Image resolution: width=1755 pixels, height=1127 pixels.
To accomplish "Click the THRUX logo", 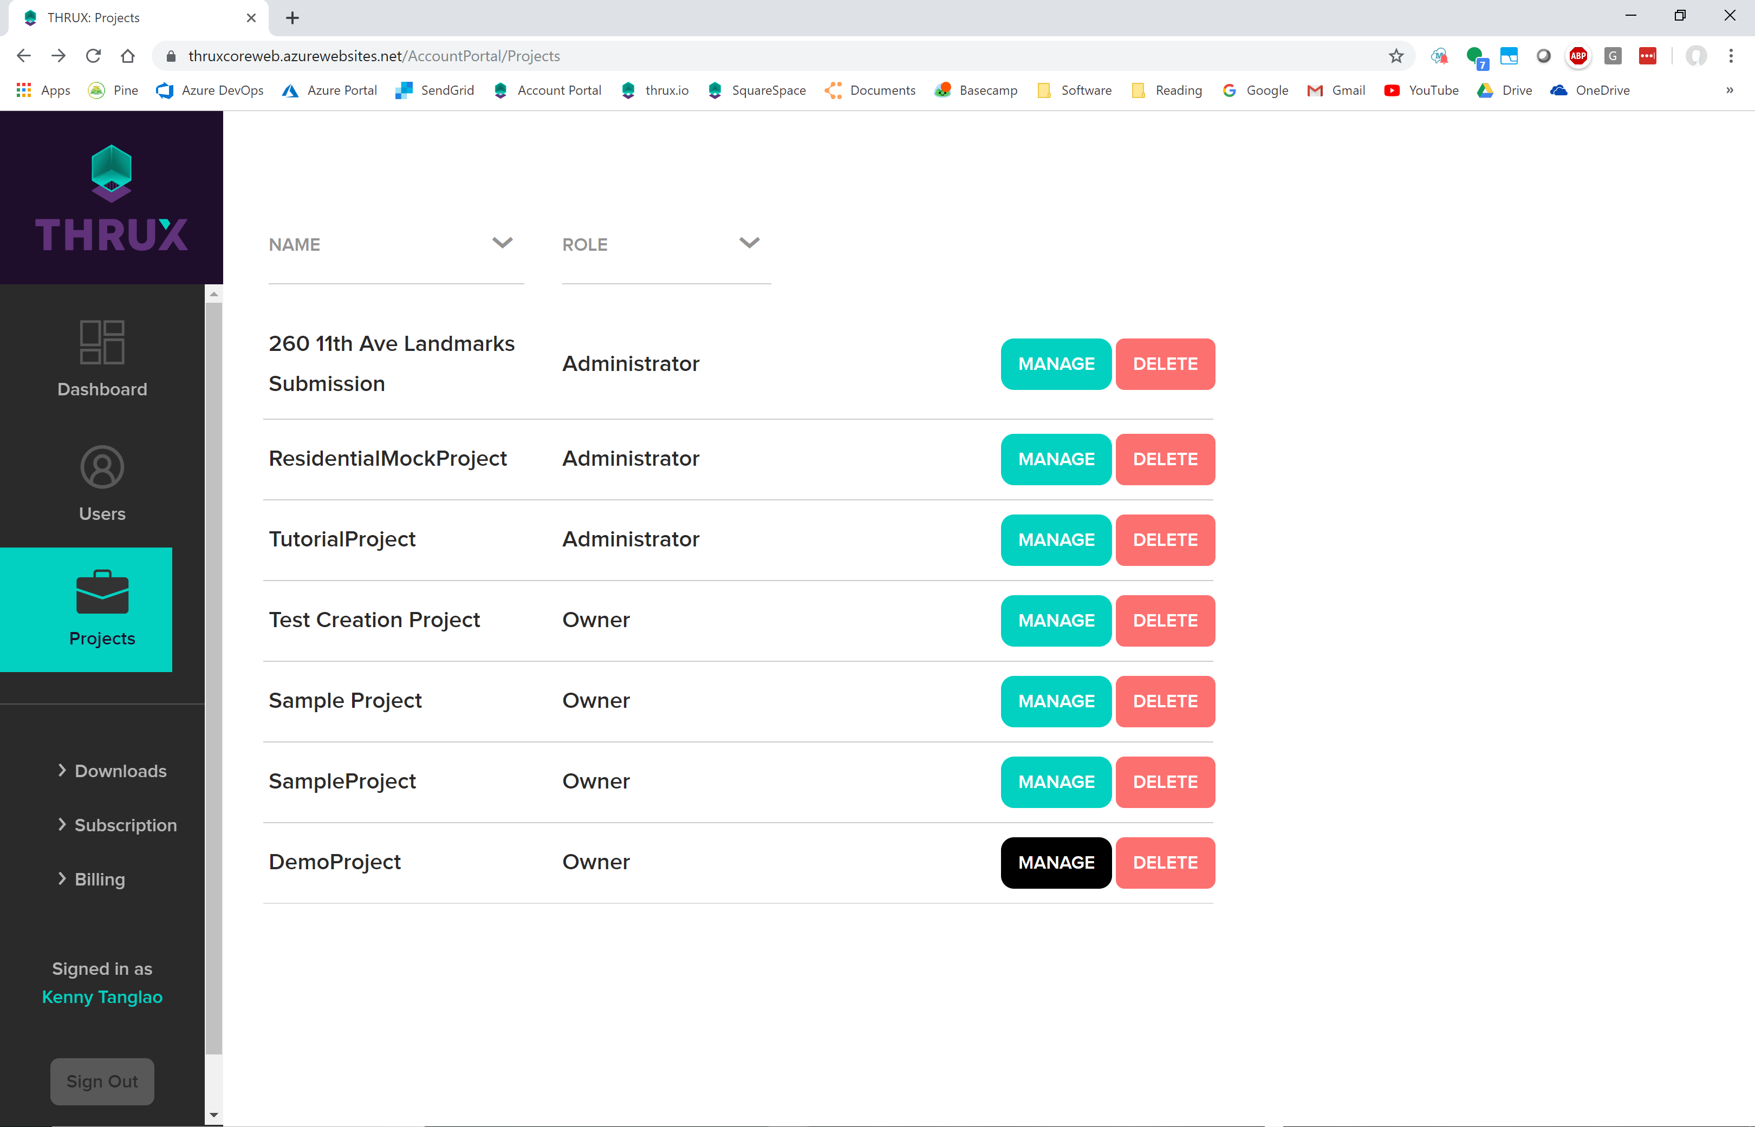I will pos(111,198).
